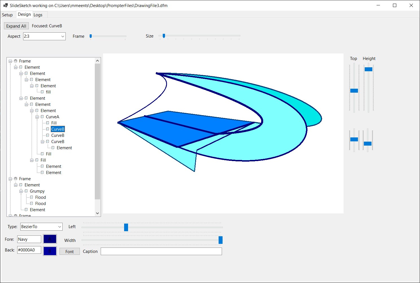
Task: Click the Size slider thumb
Action: point(164,36)
